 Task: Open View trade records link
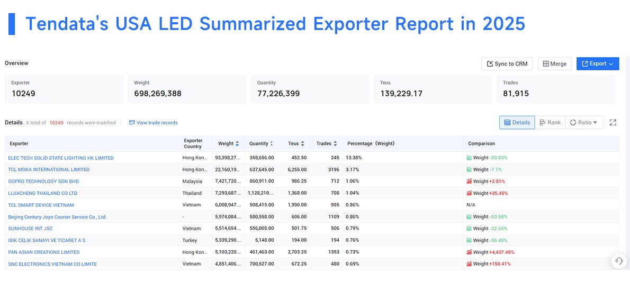click(153, 123)
